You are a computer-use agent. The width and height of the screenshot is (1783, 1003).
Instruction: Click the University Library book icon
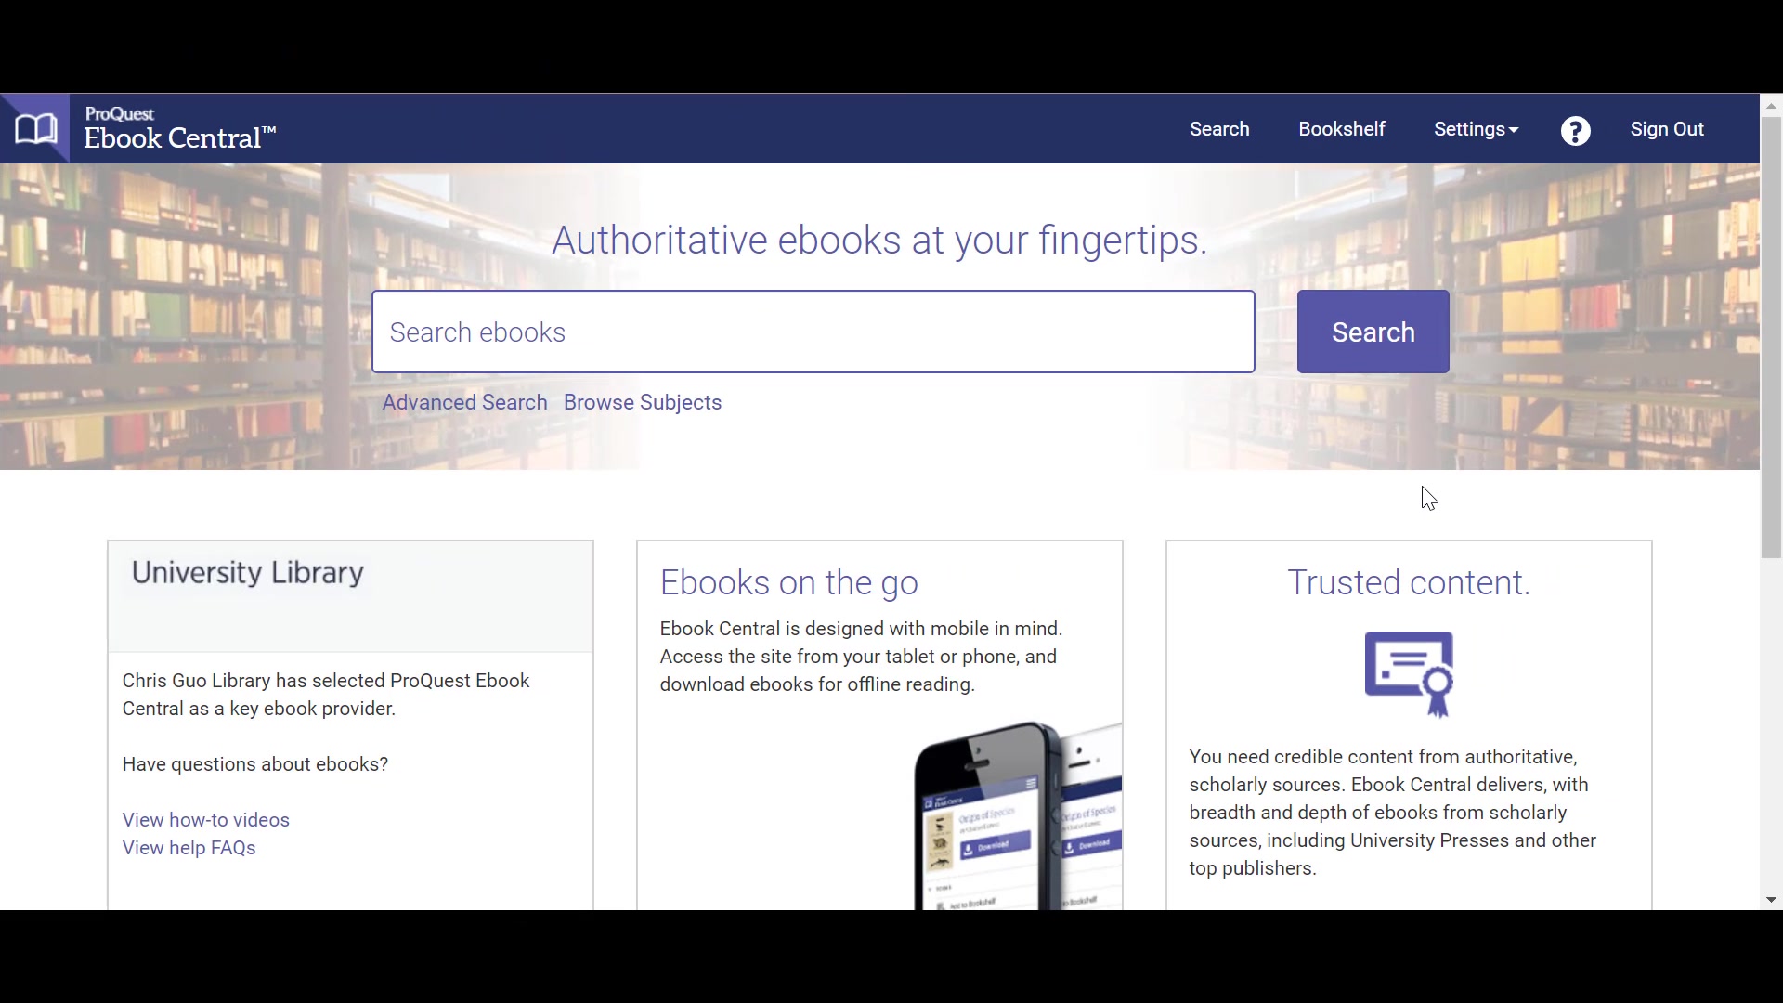[34, 127]
